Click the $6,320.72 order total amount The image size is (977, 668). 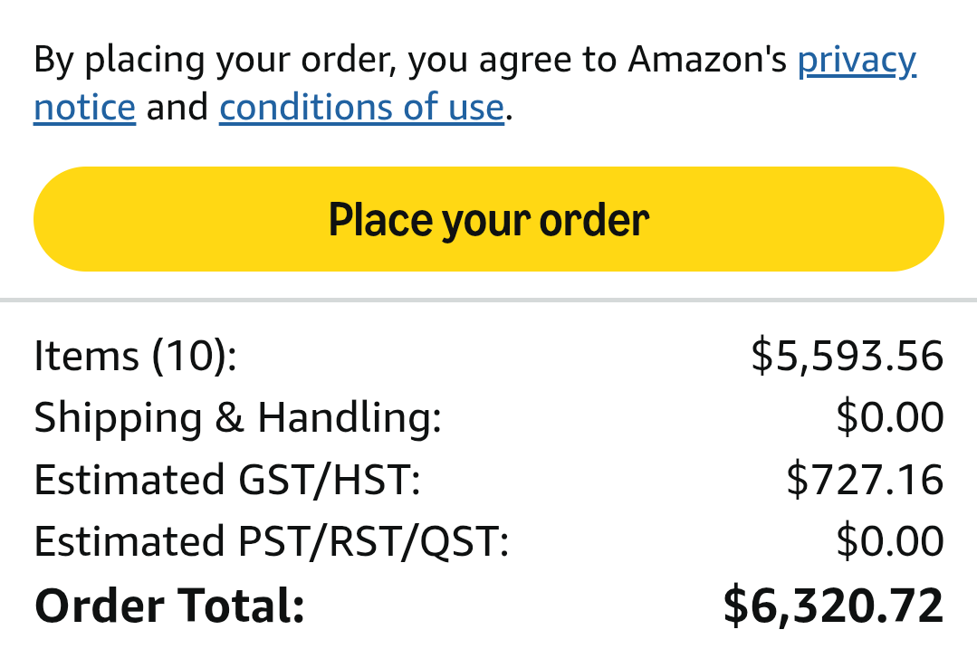point(833,606)
